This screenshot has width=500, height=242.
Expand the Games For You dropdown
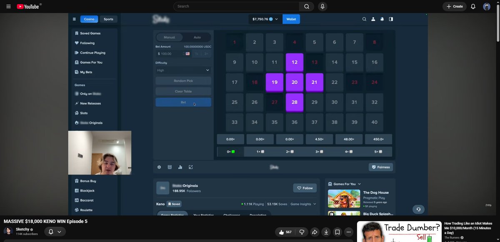(x=360, y=184)
